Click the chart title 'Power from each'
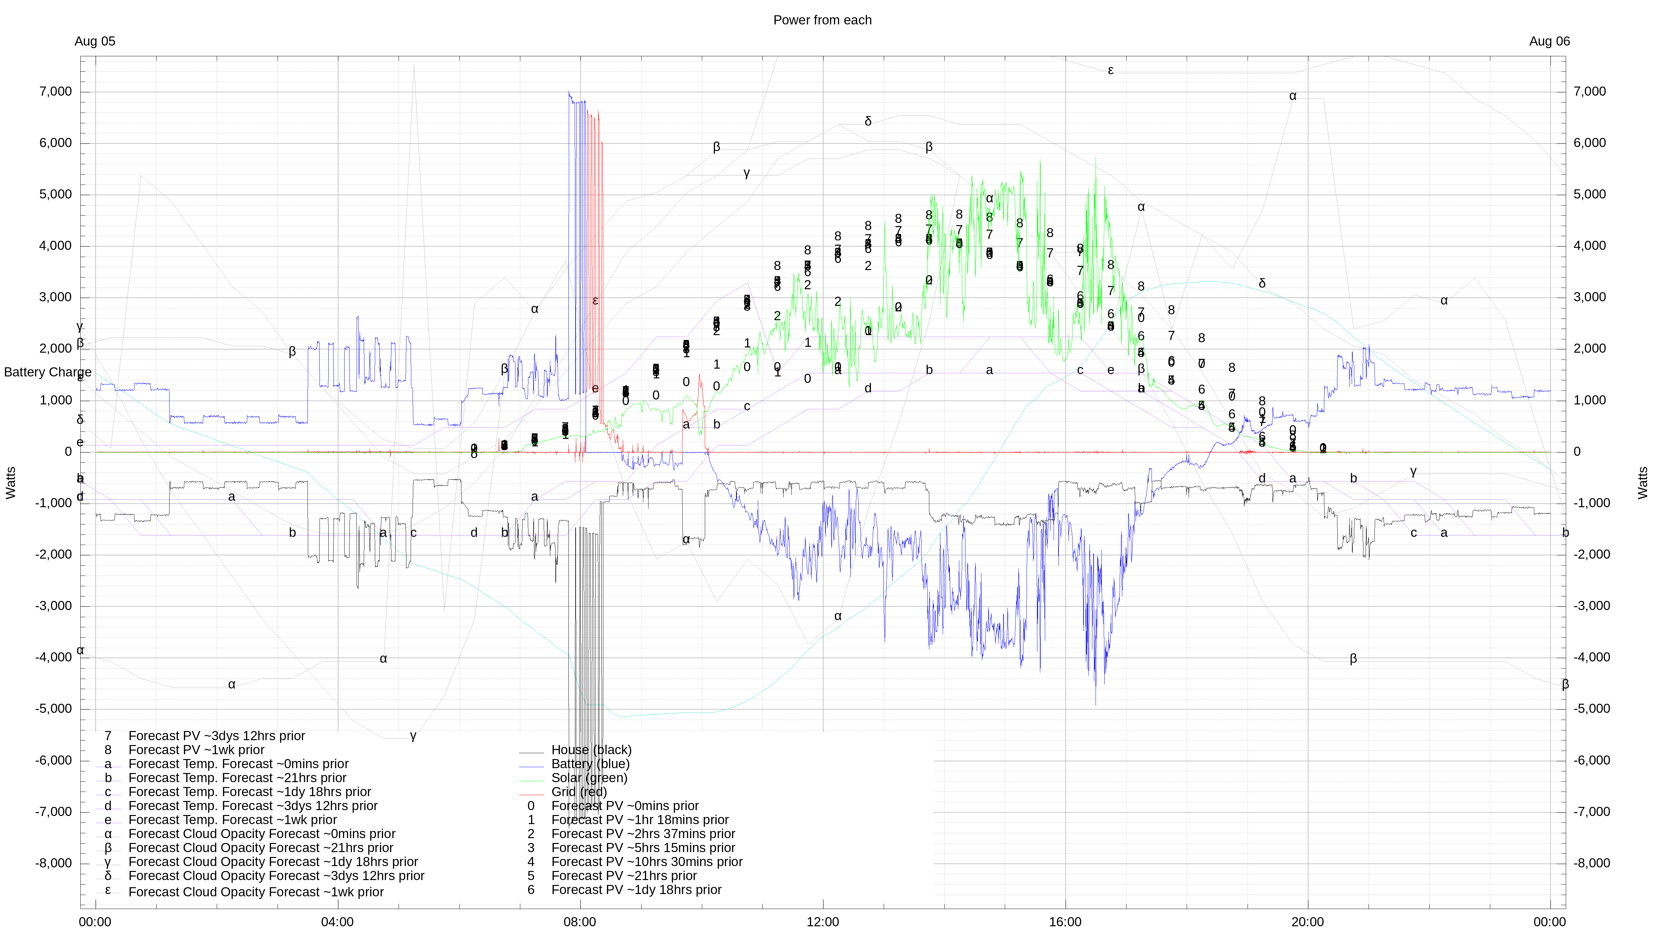Viewport: 1666px width, 937px height. tap(822, 20)
